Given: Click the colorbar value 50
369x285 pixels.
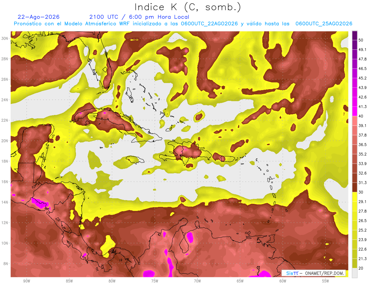Looking at the screenshot, I should click(361, 40).
